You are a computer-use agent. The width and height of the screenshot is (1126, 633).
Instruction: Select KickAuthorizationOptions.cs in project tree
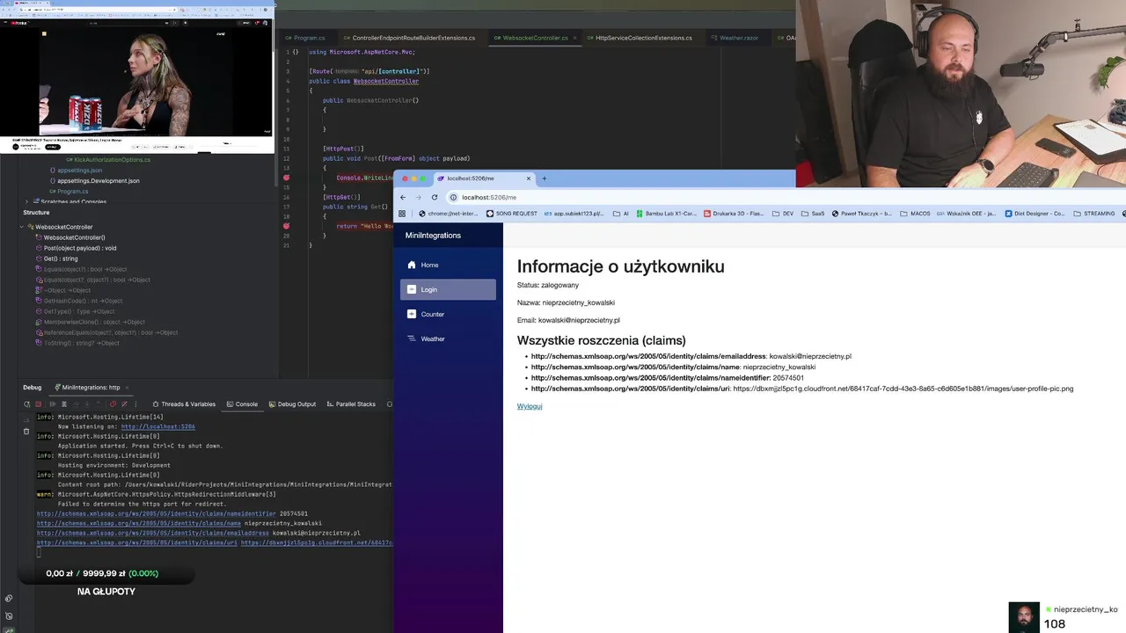pos(106,160)
